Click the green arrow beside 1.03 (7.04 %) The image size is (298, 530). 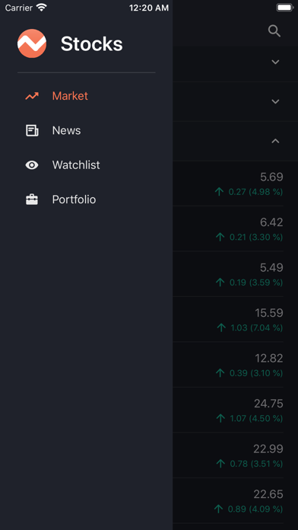(x=221, y=327)
